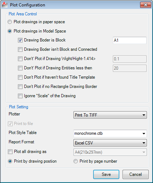The height and width of the screenshot is (183, 153).
Task: Open the Report Format Excel CSV dropdown
Action: point(110,143)
